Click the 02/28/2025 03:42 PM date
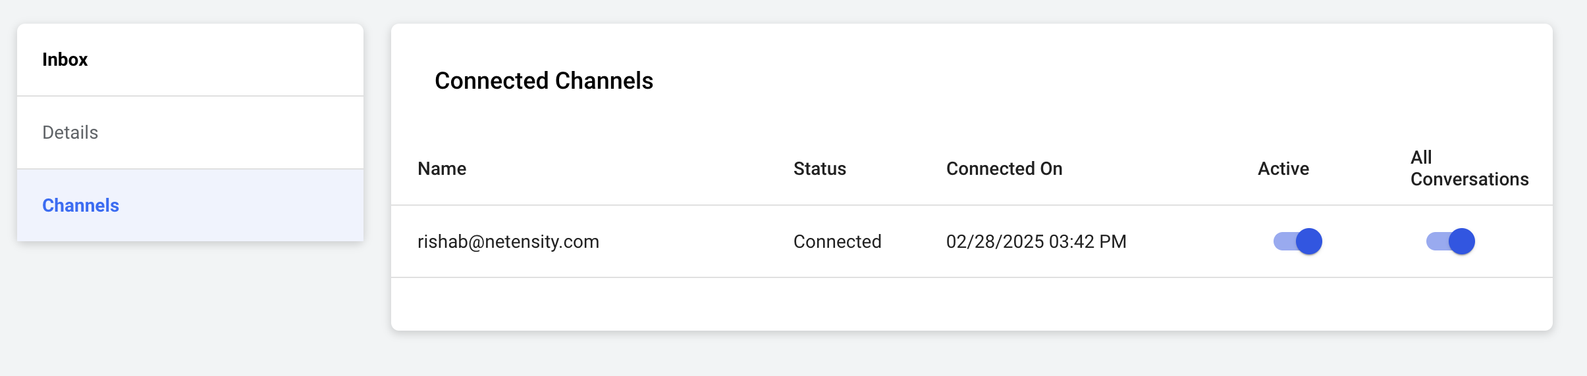This screenshot has width=1587, height=376. tap(1036, 242)
